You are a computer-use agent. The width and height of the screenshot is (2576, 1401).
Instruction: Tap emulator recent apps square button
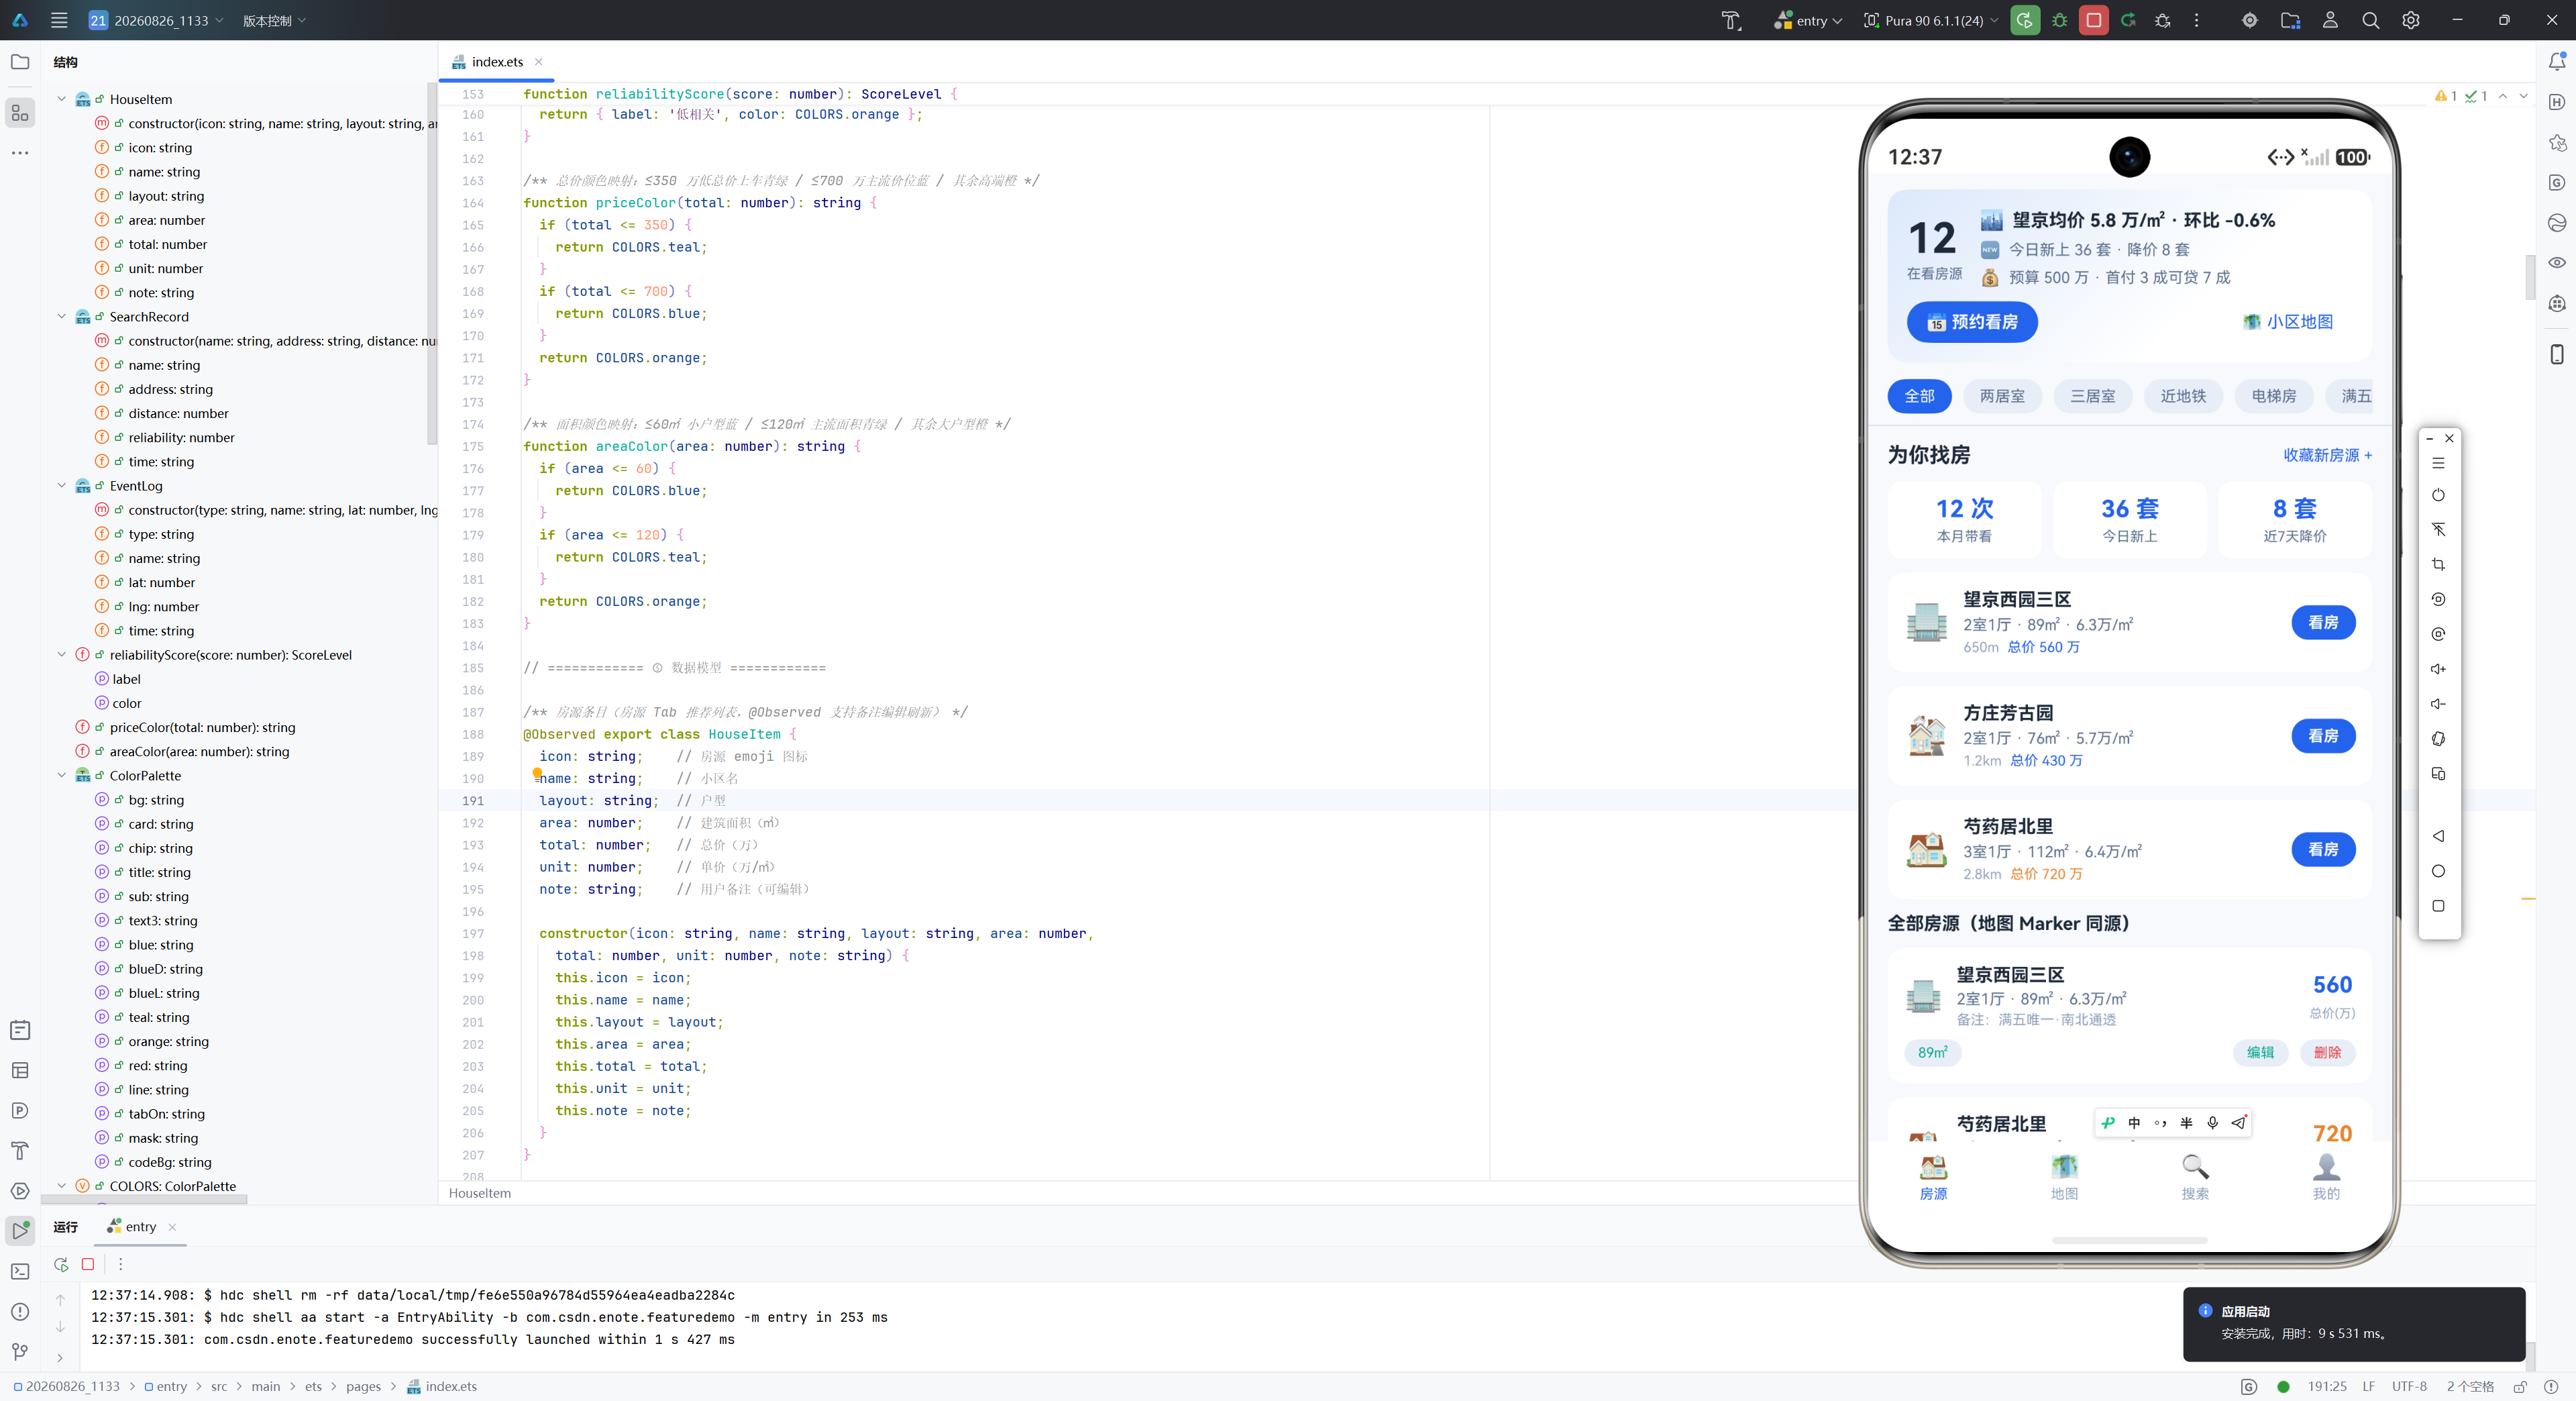[x=2439, y=906]
